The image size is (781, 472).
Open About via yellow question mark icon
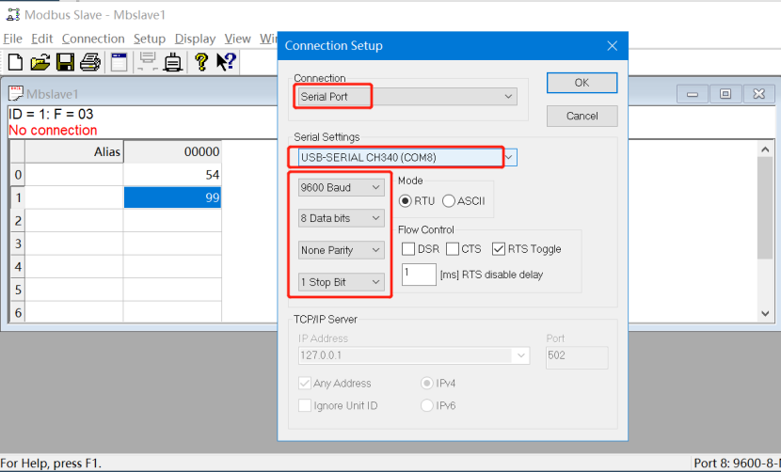(200, 62)
